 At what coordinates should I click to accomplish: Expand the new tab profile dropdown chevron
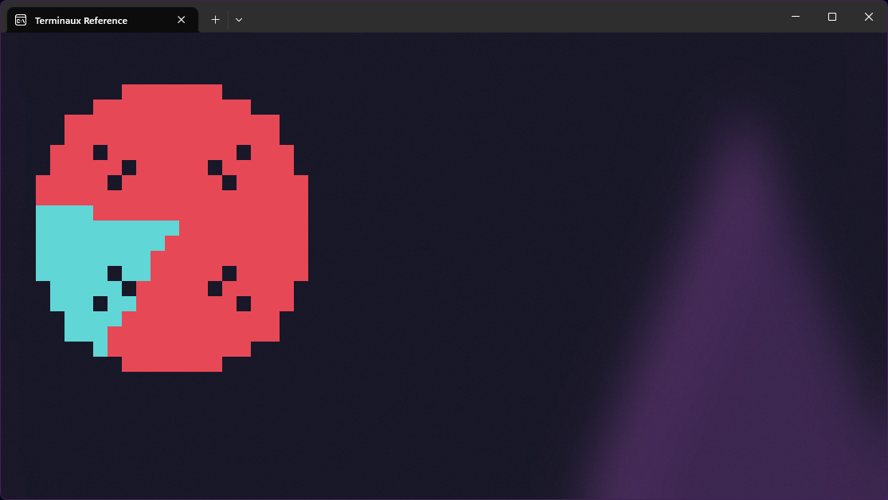[x=239, y=20]
